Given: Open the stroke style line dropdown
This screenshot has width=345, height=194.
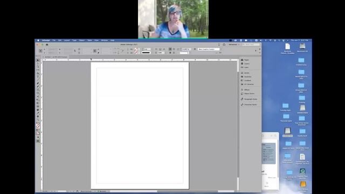Looking at the screenshot, I should 146,53.
